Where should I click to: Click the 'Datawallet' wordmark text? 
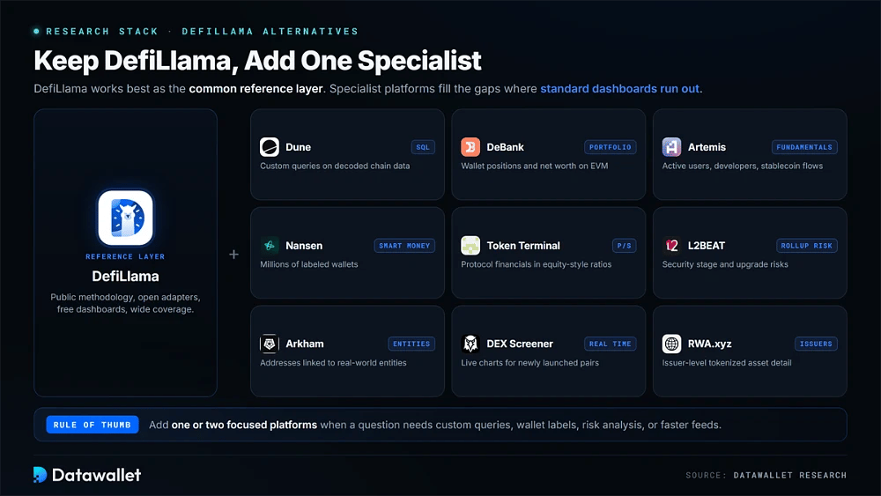96,475
